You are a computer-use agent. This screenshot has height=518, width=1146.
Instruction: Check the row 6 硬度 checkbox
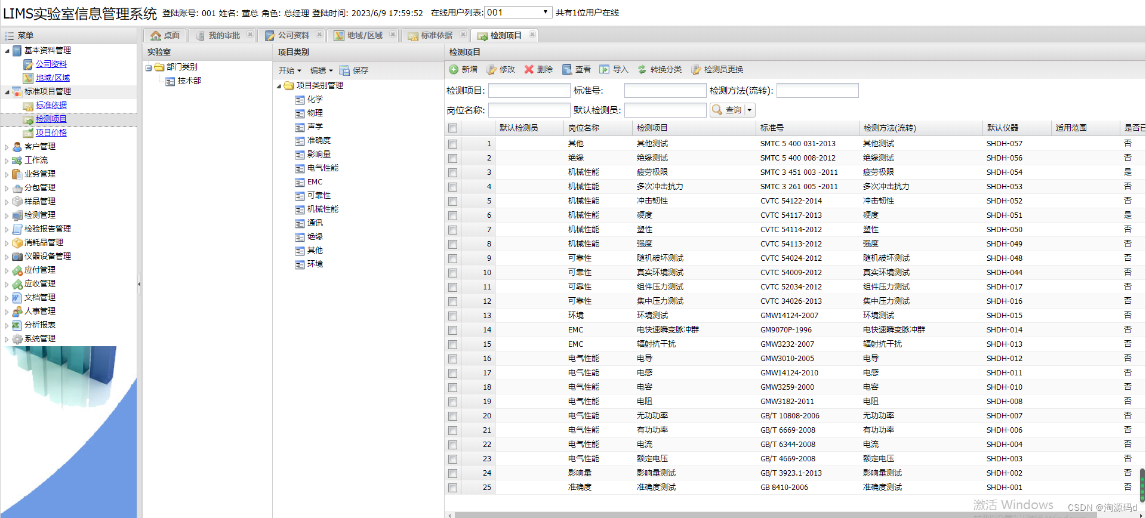(x=453, y=216)
